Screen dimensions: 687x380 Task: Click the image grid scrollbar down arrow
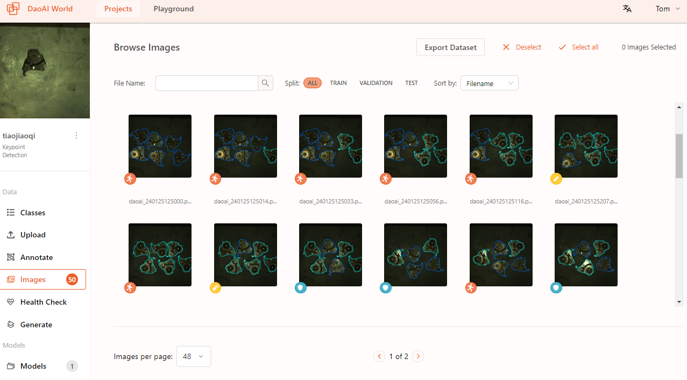click(679, 302)
